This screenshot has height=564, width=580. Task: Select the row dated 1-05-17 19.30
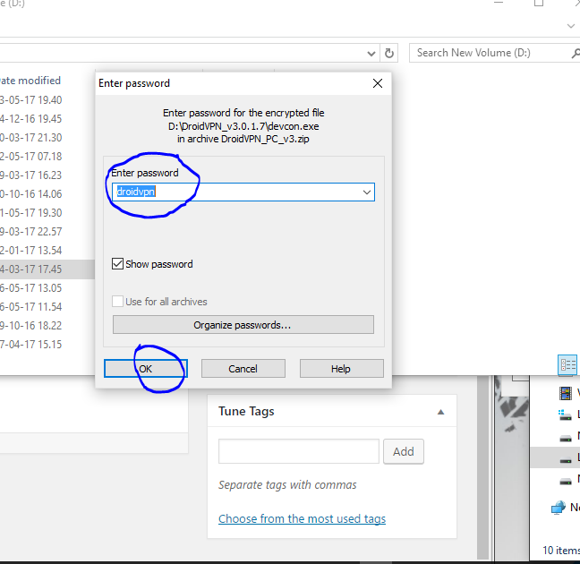(x=31, y=213)
